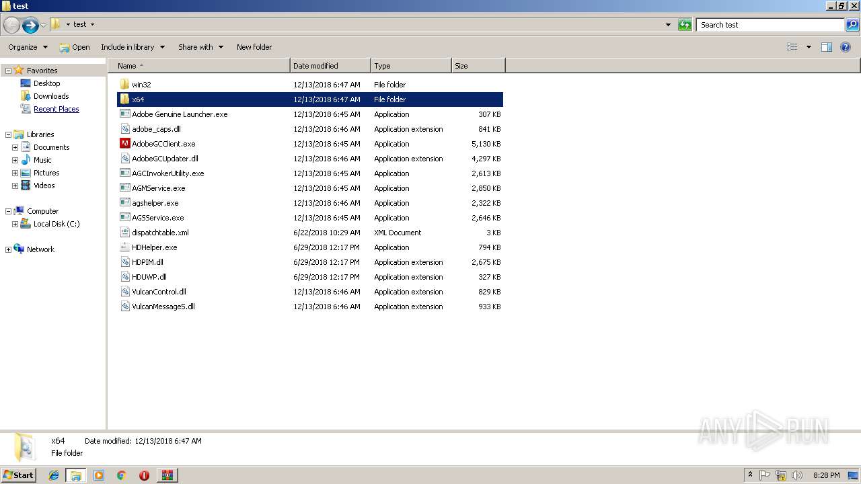This screenshot has width=861, height=484.
Task: Collapse the Favorites tree group
Action: pos(8,71)
